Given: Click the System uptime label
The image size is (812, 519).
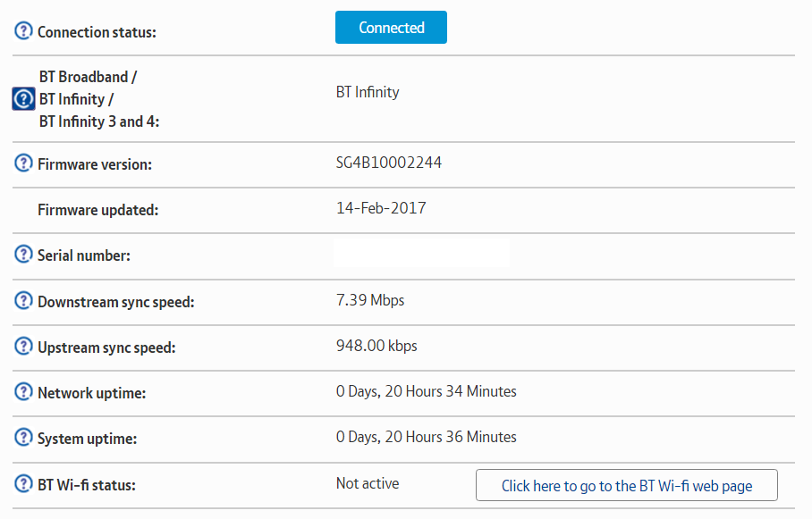Looking at the screenshot, I should [87, 439].
